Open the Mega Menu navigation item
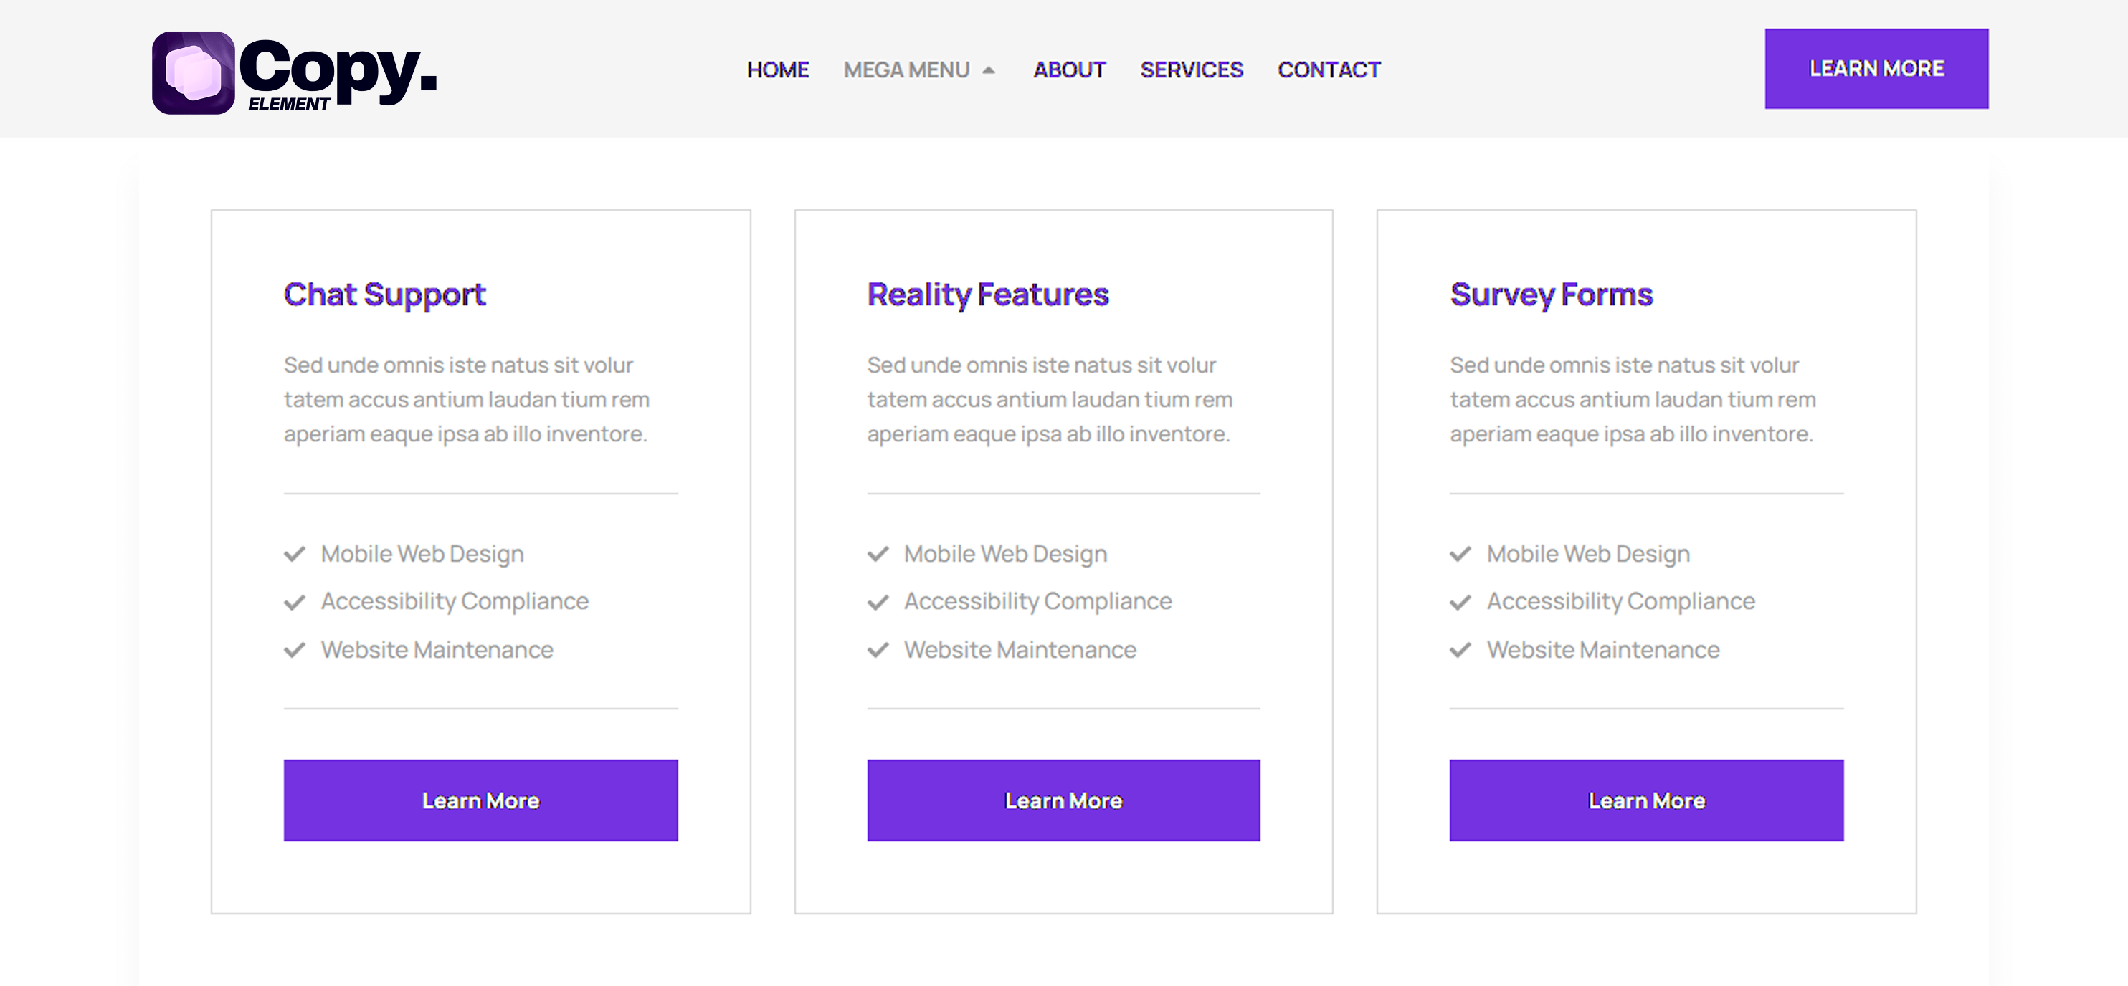Screen dimensions: 2128x986 click(906, 70)
